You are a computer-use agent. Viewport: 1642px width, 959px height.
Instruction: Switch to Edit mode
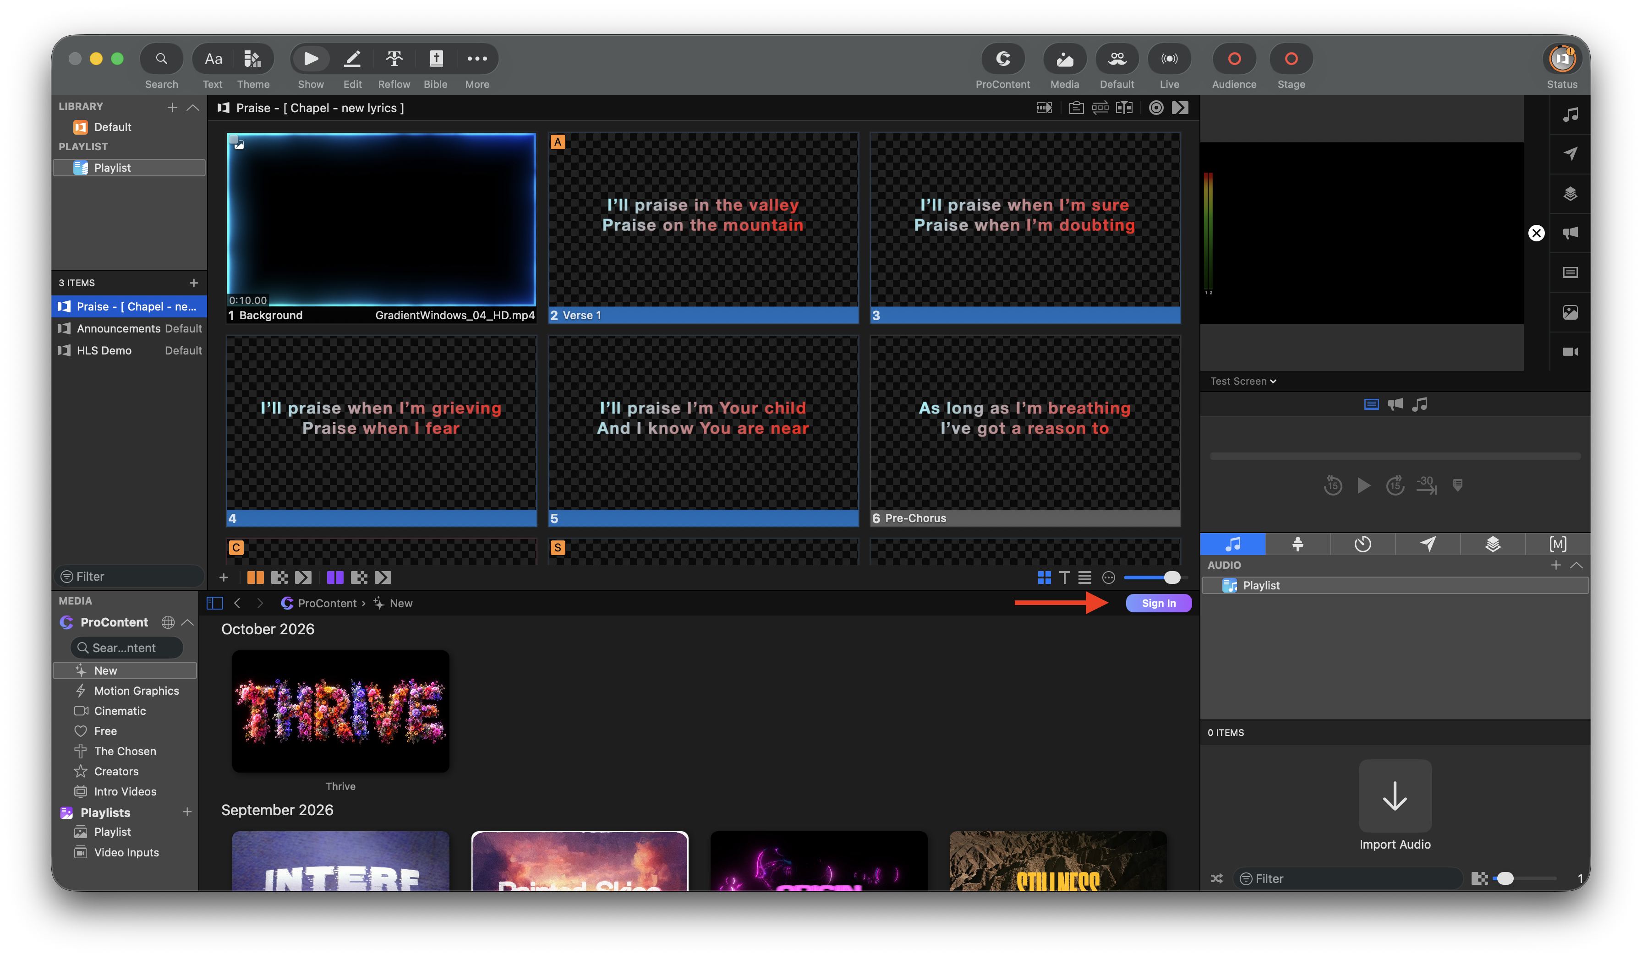(352, 59)
